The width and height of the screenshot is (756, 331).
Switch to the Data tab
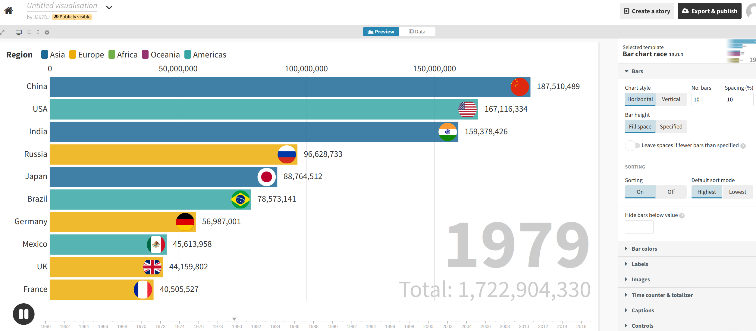(417, 32)
